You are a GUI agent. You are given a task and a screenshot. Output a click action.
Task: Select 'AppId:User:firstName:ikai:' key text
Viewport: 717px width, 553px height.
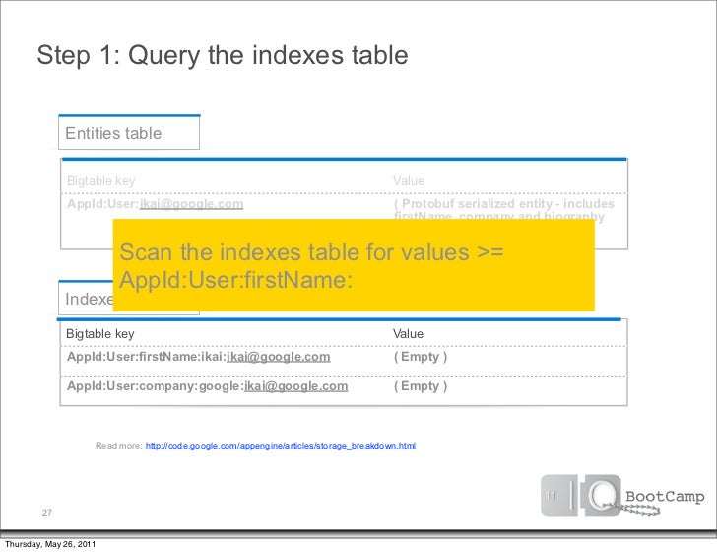click(x=147, y=357)
